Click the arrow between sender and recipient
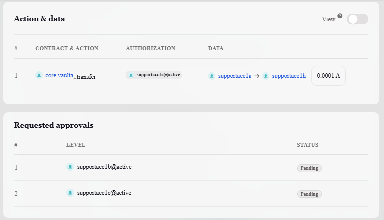 click(257, 76)
